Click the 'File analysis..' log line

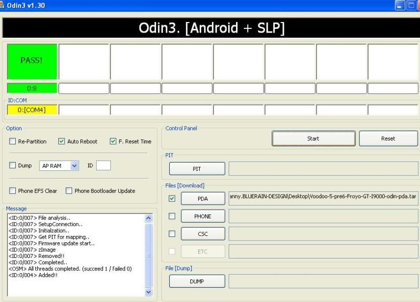pos(39,218)
